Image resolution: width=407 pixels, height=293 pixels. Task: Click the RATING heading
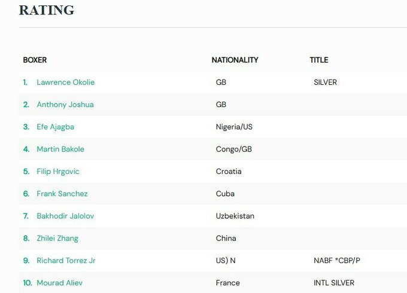[47, 10]
